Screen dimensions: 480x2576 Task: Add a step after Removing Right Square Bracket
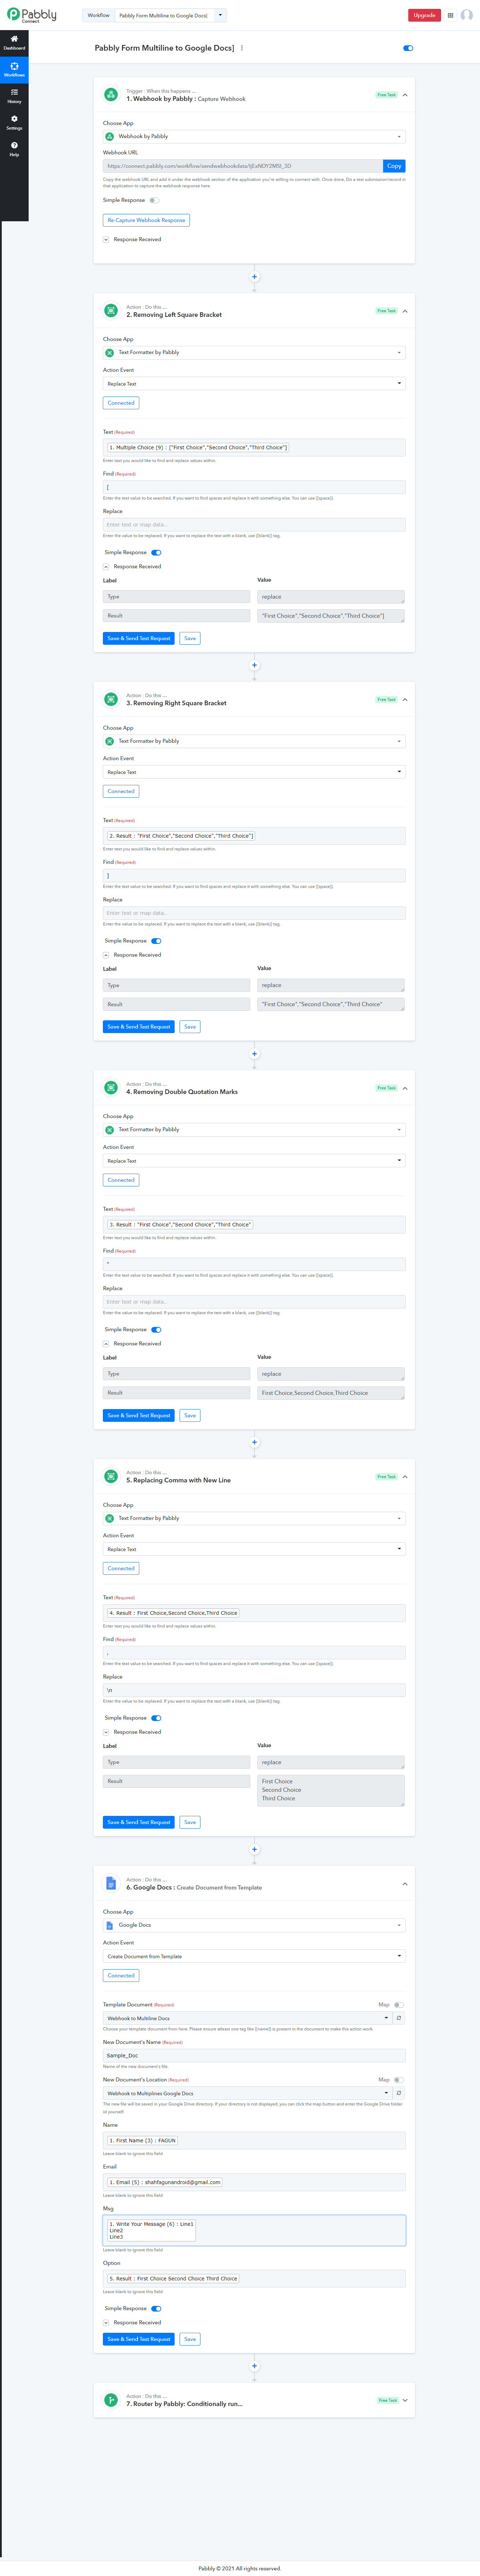click(x=254, y=1054)
